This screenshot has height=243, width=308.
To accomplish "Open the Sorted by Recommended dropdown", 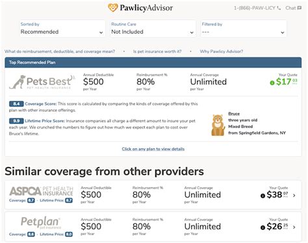I will pyautogui.click(x=62, y=29).
